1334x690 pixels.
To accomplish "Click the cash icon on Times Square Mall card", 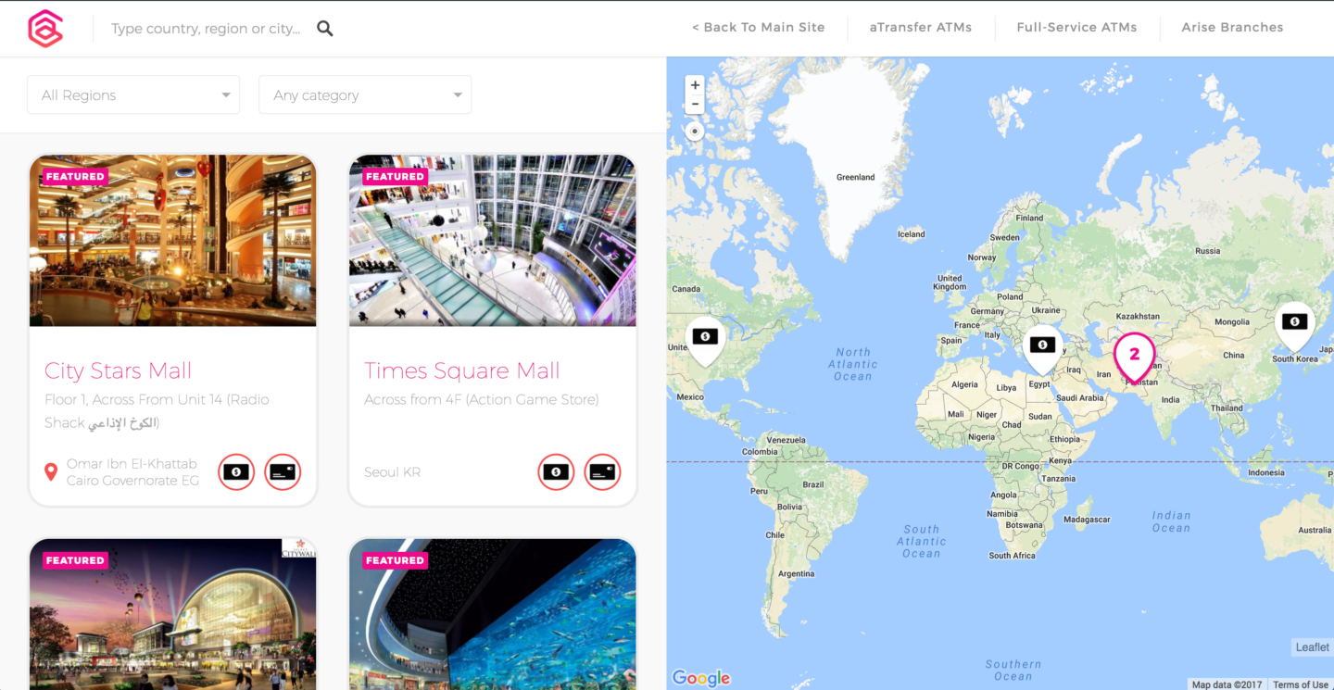I will click(556, 472).
